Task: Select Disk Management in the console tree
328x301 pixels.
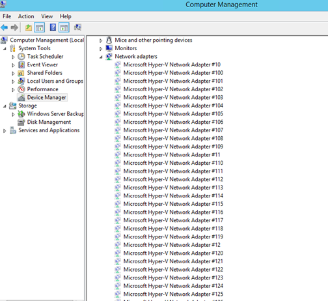Action: pyautogui.click(x=49, y=122)
